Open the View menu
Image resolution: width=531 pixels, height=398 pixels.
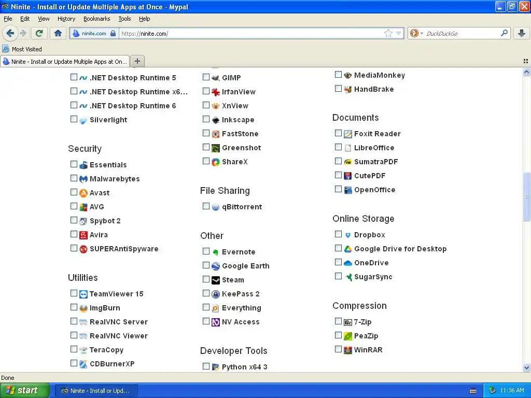(44, 19)
